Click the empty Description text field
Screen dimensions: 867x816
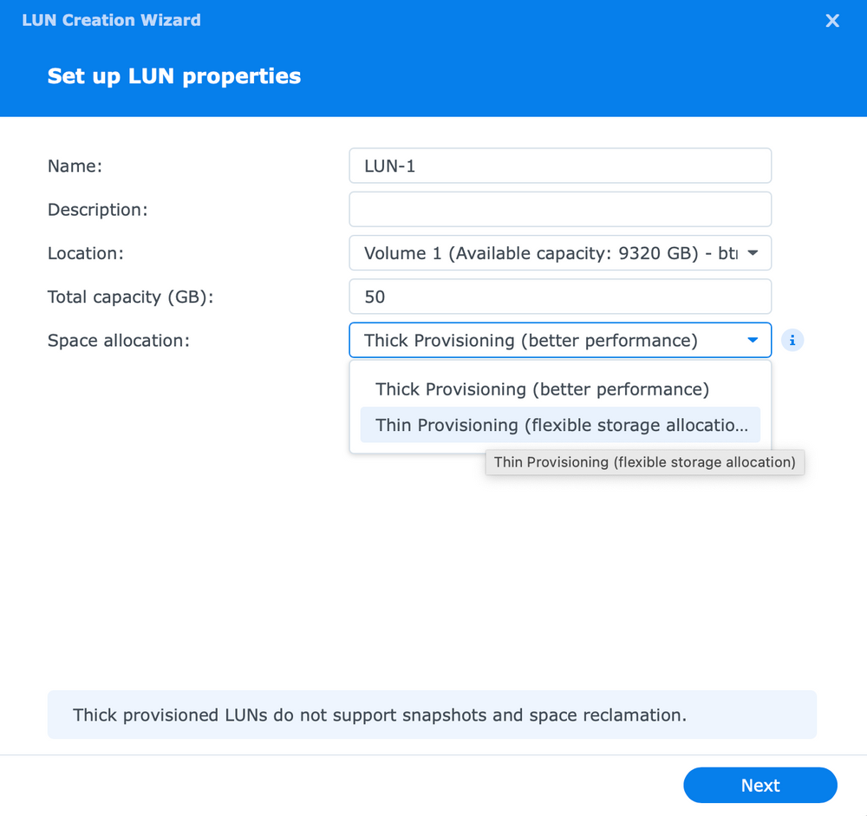click(x=560, y=210)
